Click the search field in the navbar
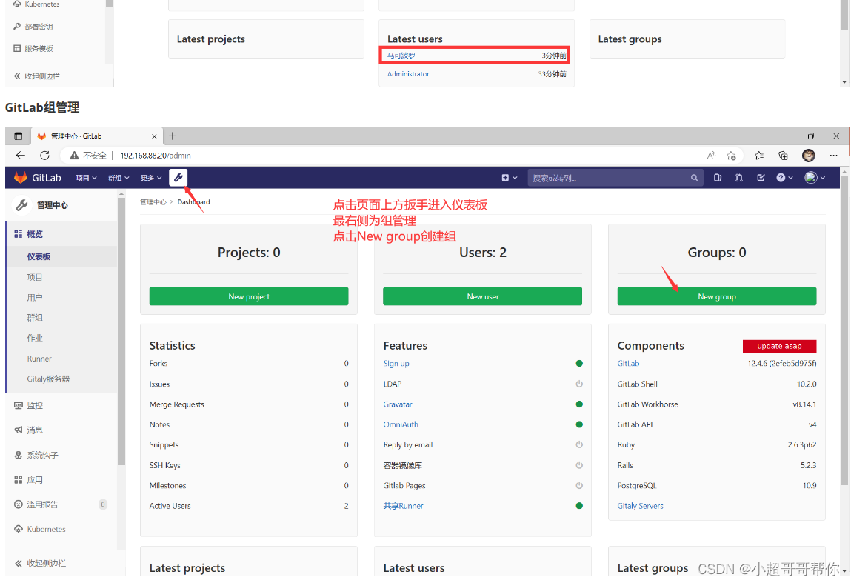The image size is (851, 583). (x=615, y=177)
